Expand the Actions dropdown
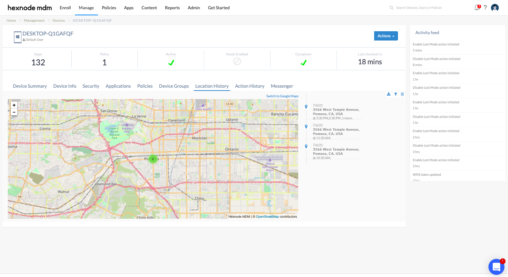This screenshot has height=277, width=508. 386,36
